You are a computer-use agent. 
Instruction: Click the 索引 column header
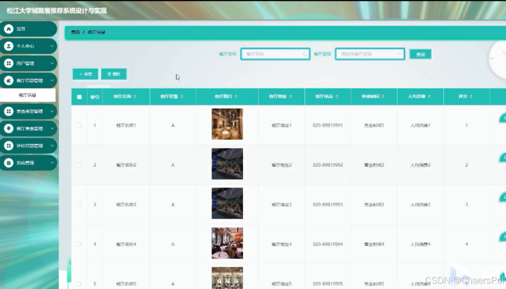coord(95,97)
